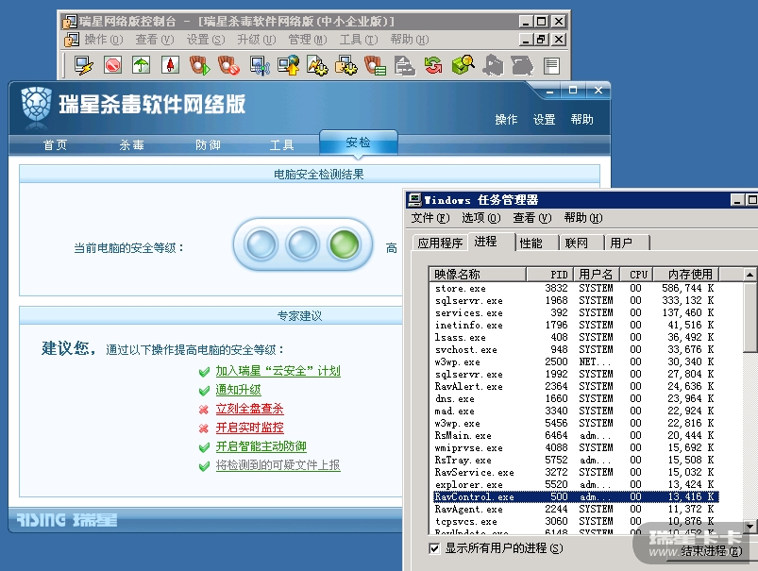The height and width of the screenshot is (571, 758).
Task: Click the computers with gear settings icon
Action: pyautogui.click(x=346, y=65)
